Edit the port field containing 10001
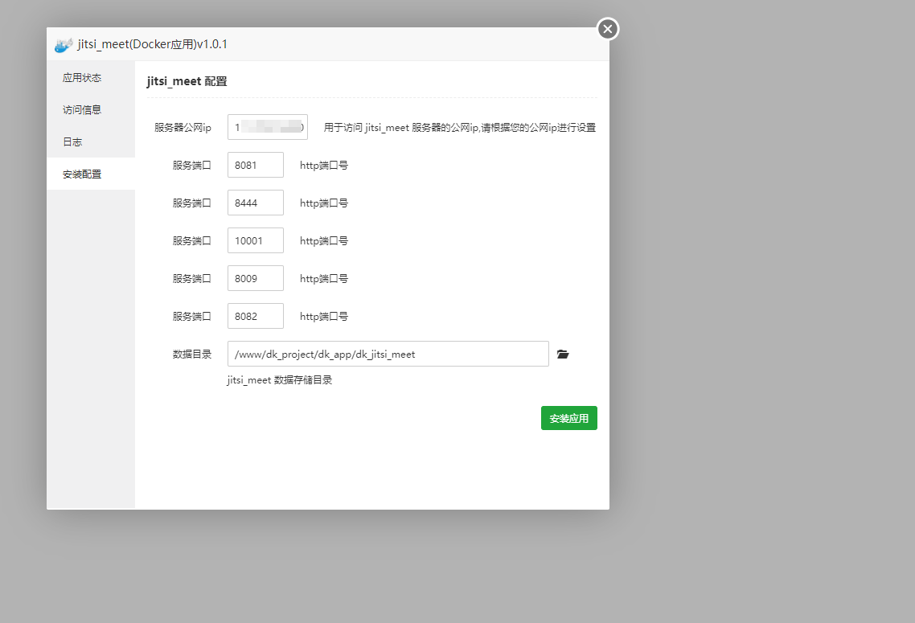Screen dimensions: 915x623 pyautogui.click(x=256, y=240)
